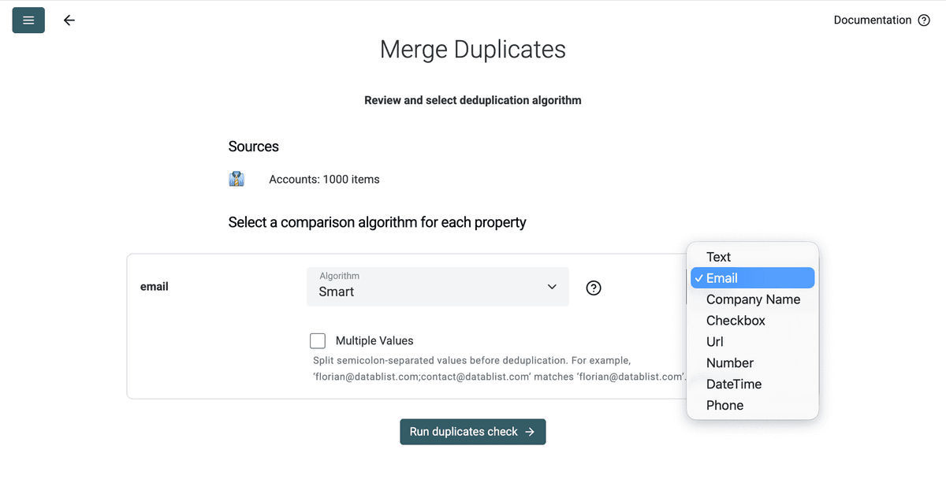Click the algorithm help question icon

[594, 288]
